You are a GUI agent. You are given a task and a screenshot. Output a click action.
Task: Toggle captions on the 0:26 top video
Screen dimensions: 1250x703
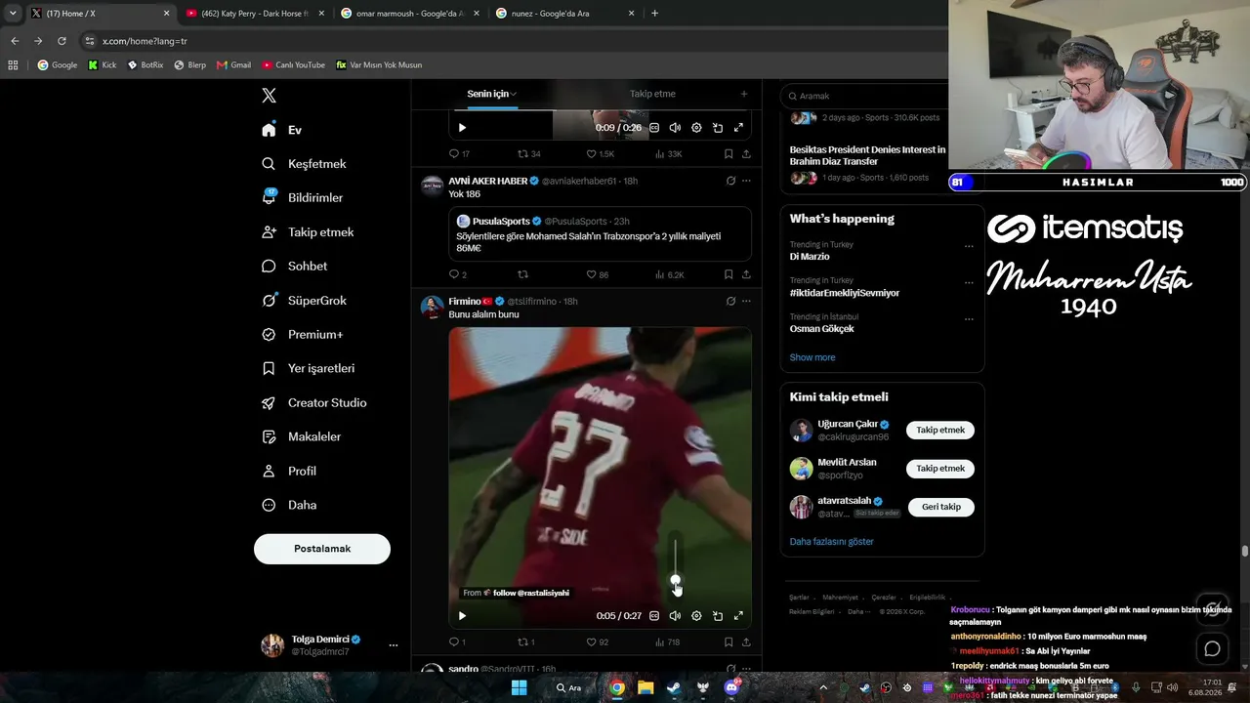pos(654,128)
